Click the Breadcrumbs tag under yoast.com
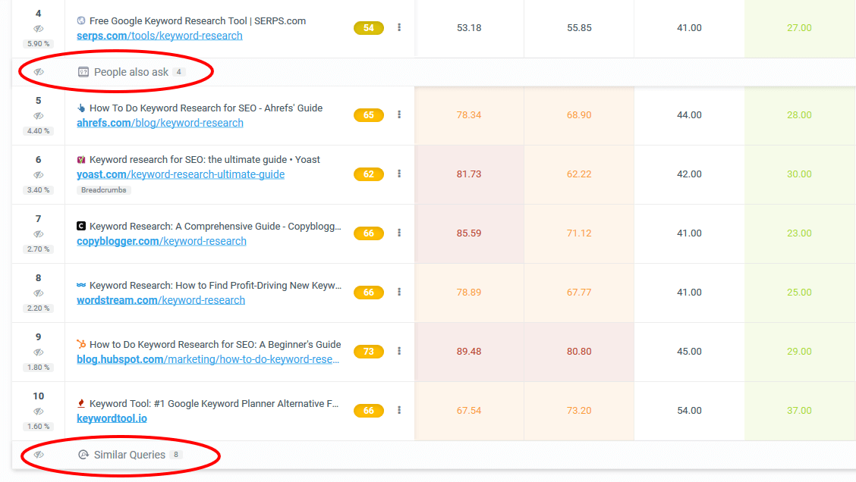 tap(104, 190)
